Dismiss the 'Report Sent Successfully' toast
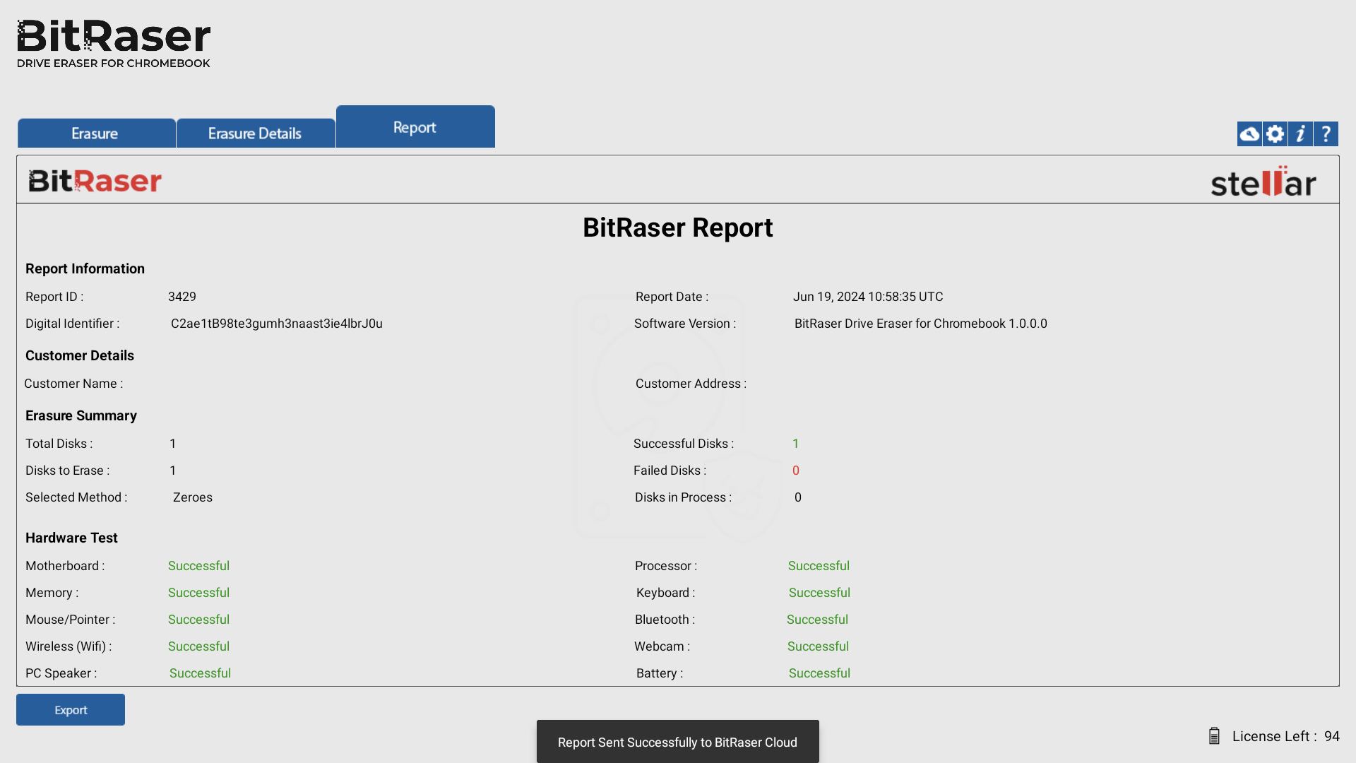The height and width of the screenshot is (763, 1356). (x=678, y=742)
